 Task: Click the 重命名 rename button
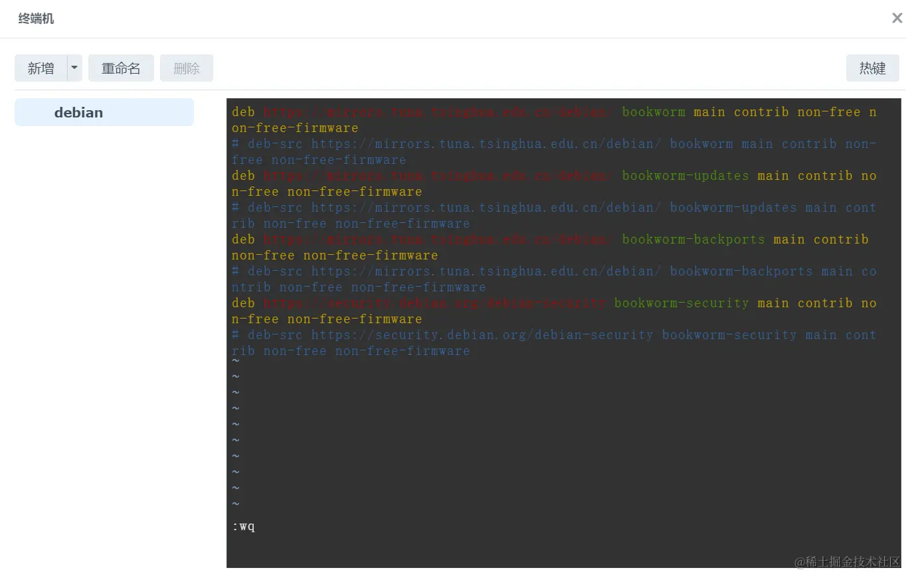coord(121,68)
